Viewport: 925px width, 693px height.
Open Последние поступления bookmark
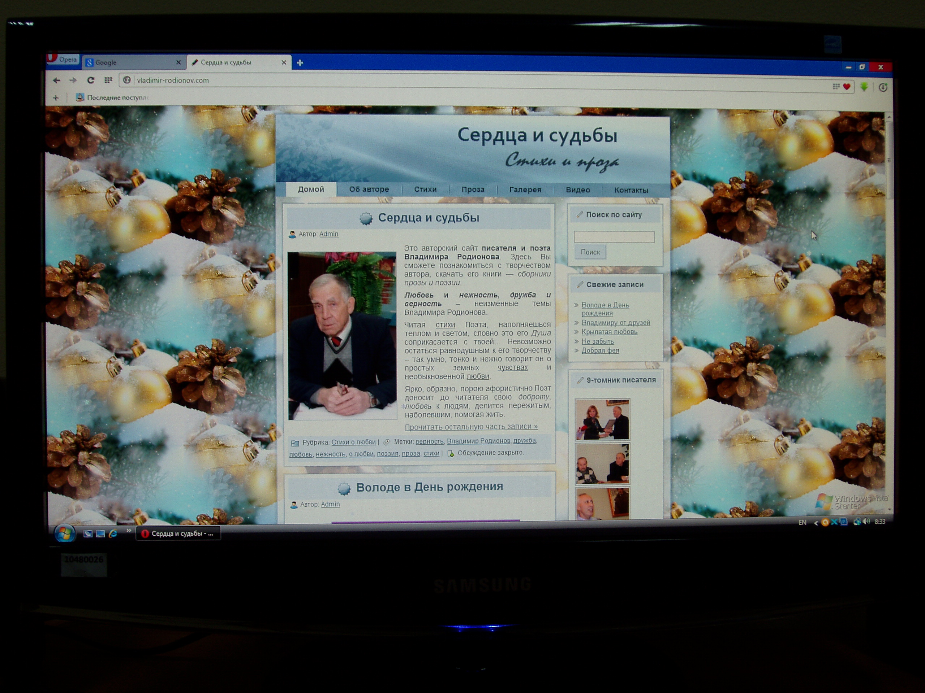click(x=111, y=97)
